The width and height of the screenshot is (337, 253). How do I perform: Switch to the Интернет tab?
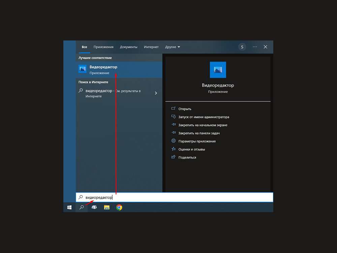click(151, 47)
